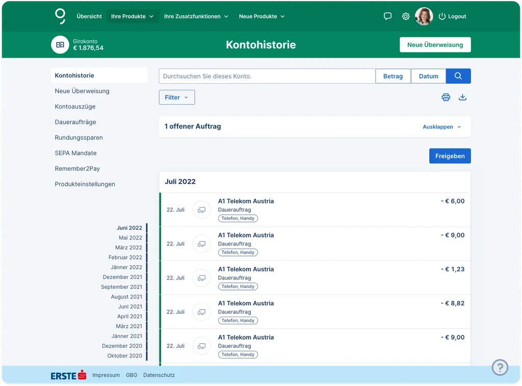Viewport: 522px width, 386px height.
Task: Click the Freigeben button
Action: click(x=450, y=156)
